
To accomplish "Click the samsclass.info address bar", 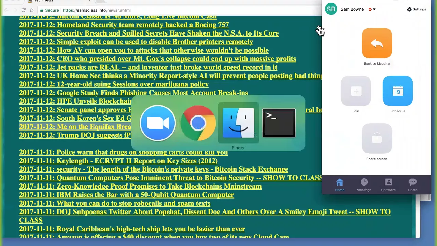I will point(97,10).
